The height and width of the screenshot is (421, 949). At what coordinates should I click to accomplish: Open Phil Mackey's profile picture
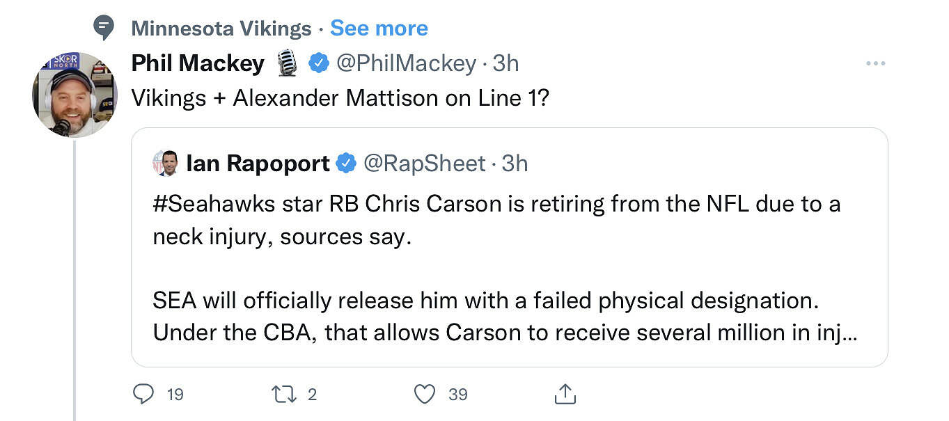tap(73, 93)
